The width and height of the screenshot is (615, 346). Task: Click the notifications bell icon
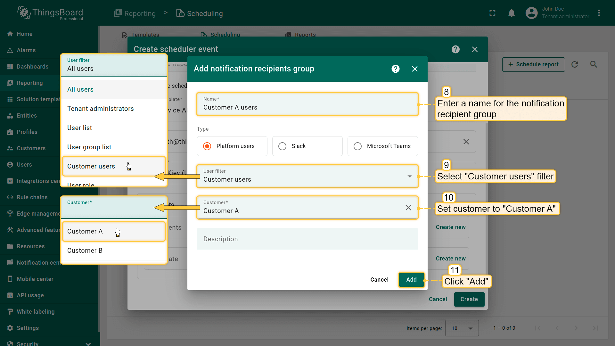click(512, 13)
